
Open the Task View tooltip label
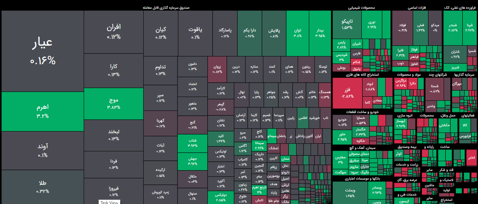(x=110, y=202)
